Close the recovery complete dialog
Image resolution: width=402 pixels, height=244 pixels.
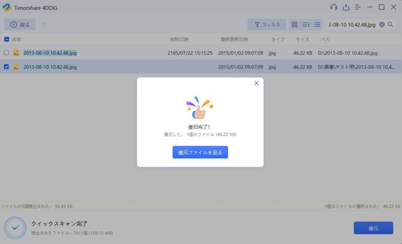[256, 83]
